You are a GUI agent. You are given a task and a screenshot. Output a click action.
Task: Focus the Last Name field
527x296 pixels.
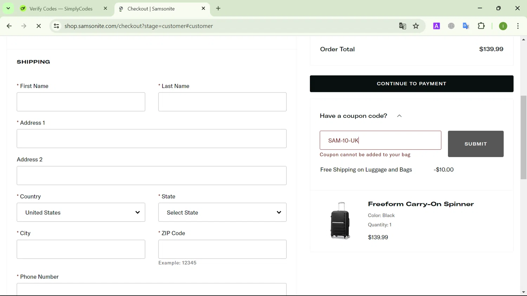[222, 102]
